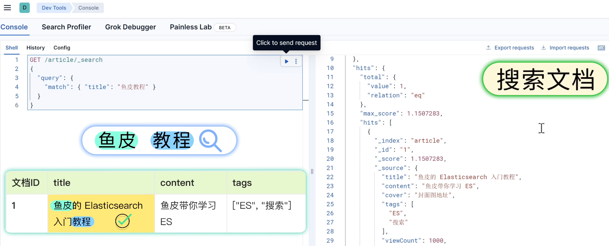609x246 pixels.
Task: Click line number 1 in request editor gutter
Action: point(17,60)
